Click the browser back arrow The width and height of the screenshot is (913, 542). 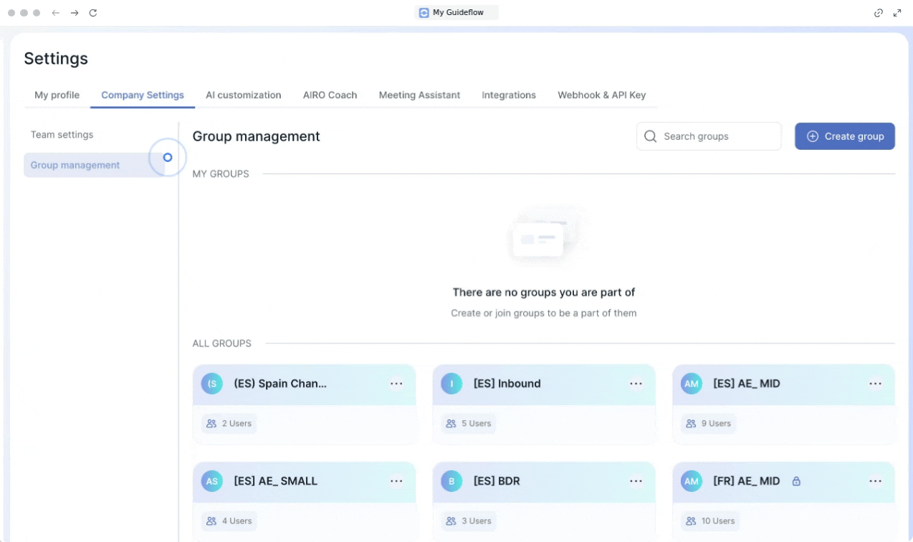click(56, 13)
